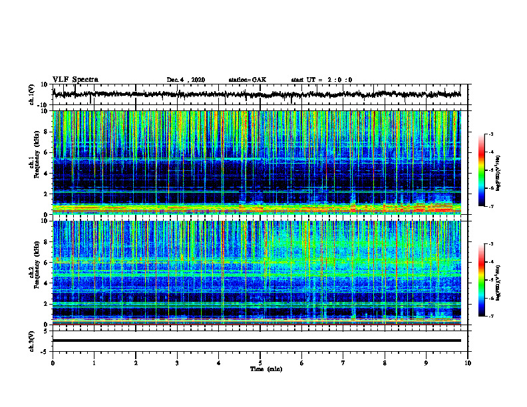Click the "-4" tick on ch.2 color bar
The width and height of the screenshot is (527, 407).
[490, 262]
